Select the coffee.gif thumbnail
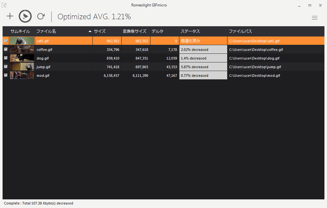 click(x=22, y=50)
